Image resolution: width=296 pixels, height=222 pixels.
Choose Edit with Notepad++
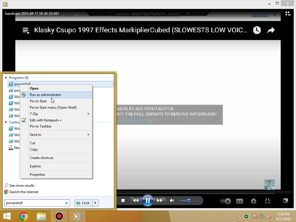click(45, 120)
